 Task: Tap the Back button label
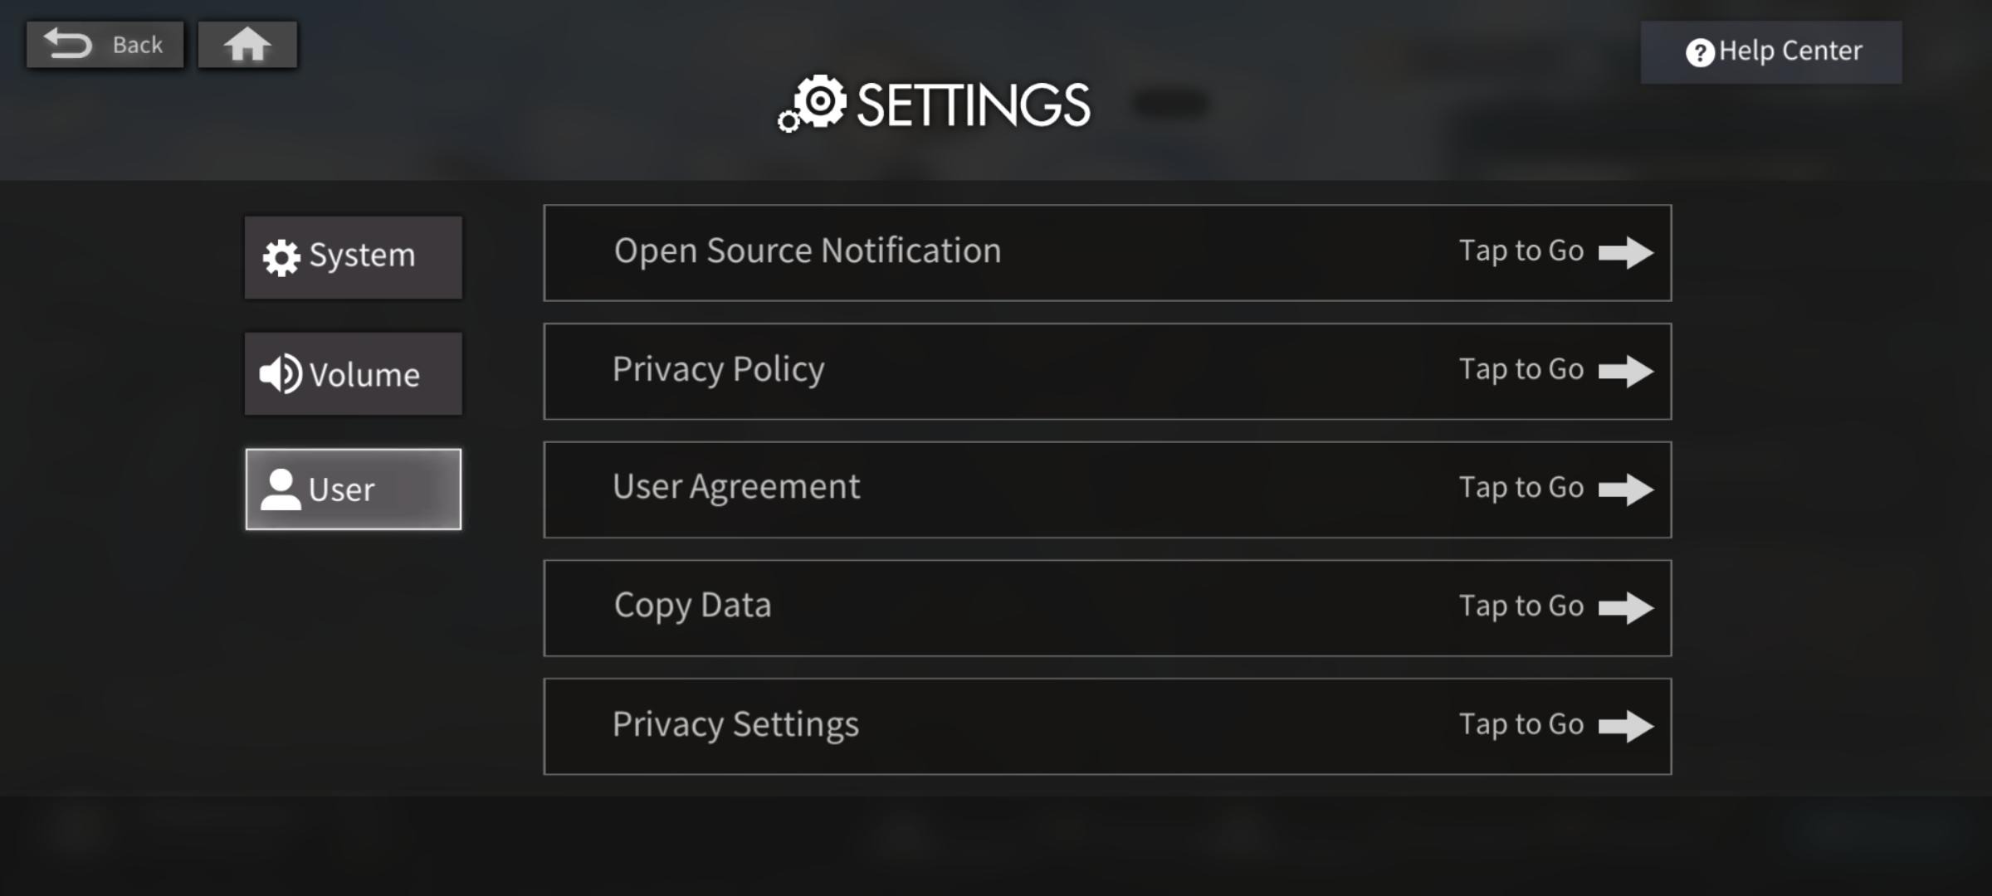[137, 45]
